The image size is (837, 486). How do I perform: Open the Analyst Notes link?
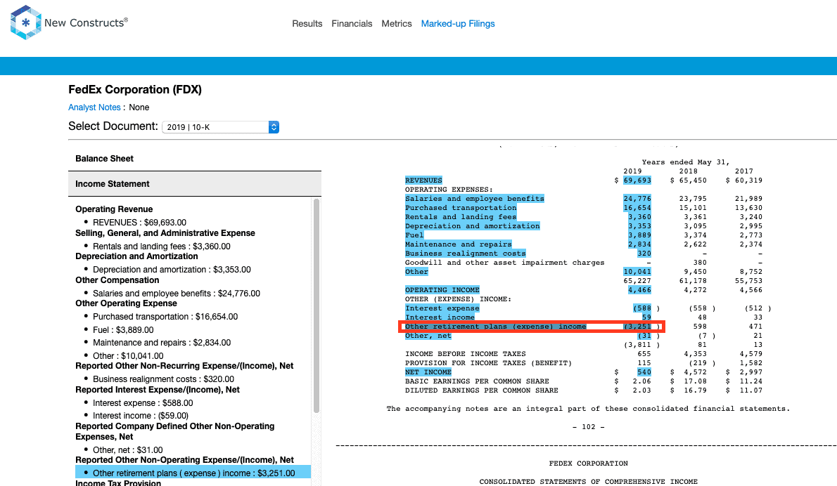point(94,107)
